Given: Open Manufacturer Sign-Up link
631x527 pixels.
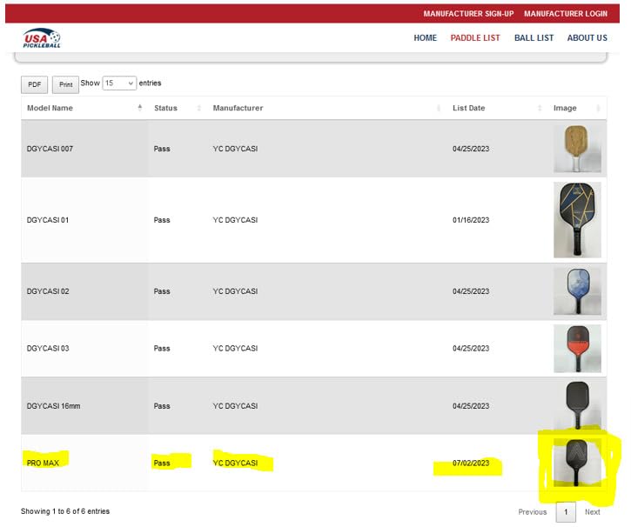Looking at the screenshot, I should [x=468, y=14].
